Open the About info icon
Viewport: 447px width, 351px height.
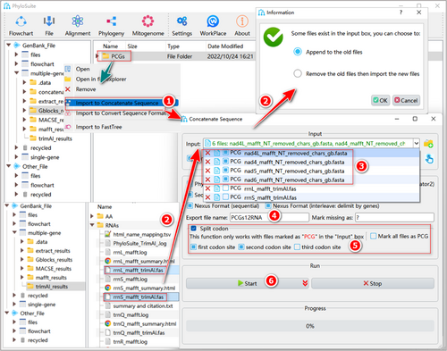242,21
